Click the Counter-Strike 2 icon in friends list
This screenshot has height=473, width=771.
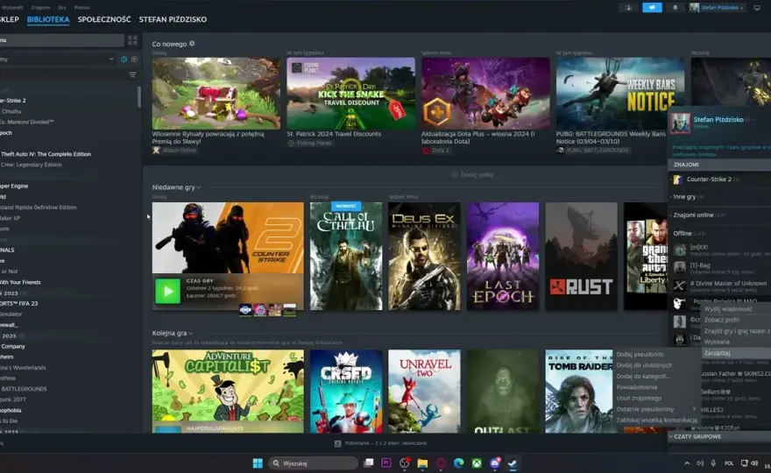[x=677, y=180]
